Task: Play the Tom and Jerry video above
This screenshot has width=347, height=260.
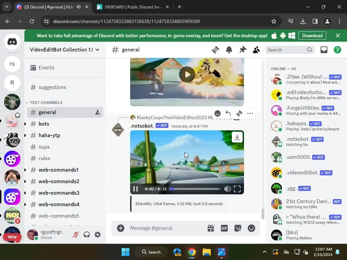Action: click(x=187, y=74)
